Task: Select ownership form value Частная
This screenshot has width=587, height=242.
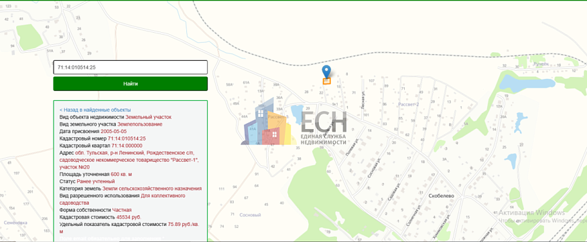Action: [122, 210]
